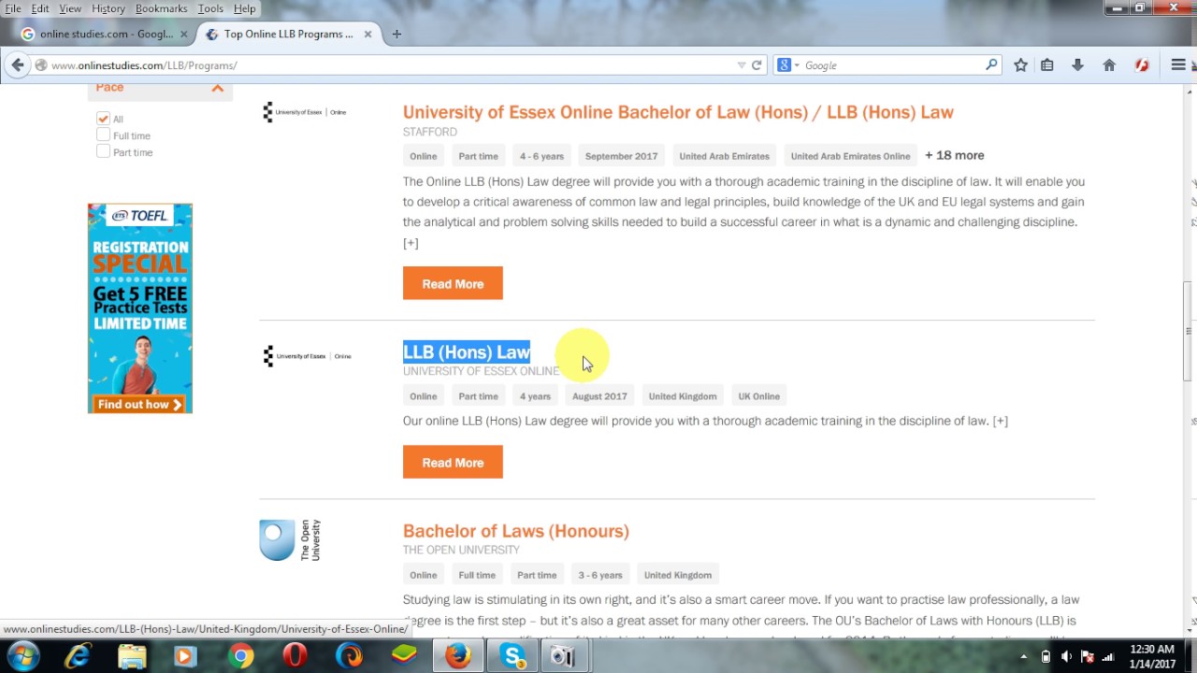Bookmark this page with the star icon
The image size is (1197, 673).
pyautogui.click(x=1021, y=65)
